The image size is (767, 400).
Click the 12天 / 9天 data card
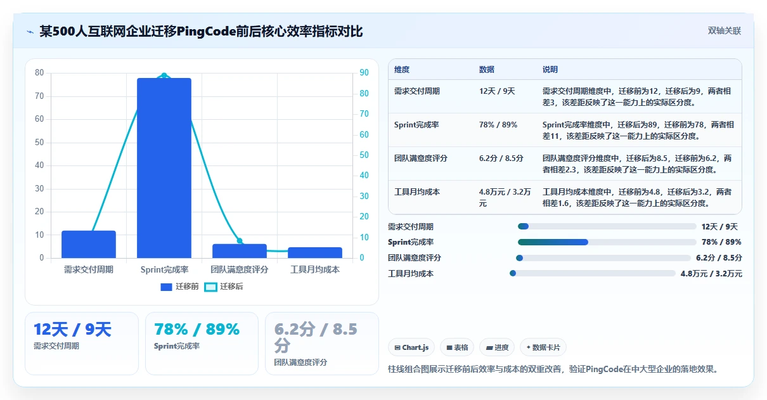(x=82, y=343)
